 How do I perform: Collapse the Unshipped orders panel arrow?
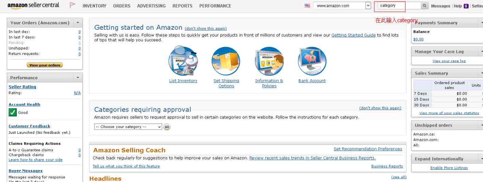pos(481,125)
